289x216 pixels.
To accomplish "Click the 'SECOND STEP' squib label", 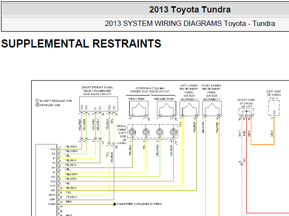I will click(x=164, y=99).
